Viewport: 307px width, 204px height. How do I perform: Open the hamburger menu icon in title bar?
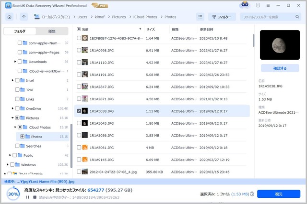[268, 5]
